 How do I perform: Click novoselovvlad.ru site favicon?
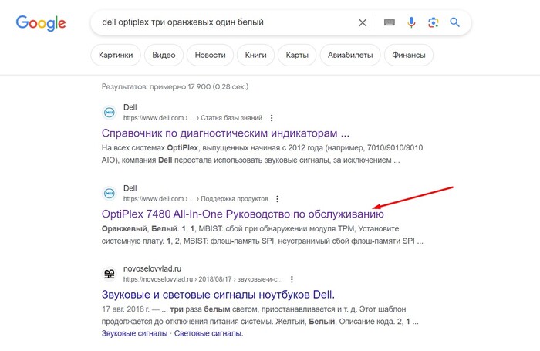coord(110,274)
